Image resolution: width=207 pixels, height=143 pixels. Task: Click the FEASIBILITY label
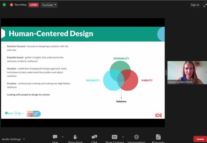click(93, 80)
